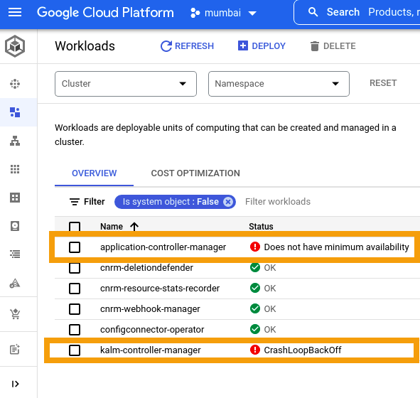Click the CrashLoopBackOff status text
The image size is (420, 398).
click(x=303, y=350)
